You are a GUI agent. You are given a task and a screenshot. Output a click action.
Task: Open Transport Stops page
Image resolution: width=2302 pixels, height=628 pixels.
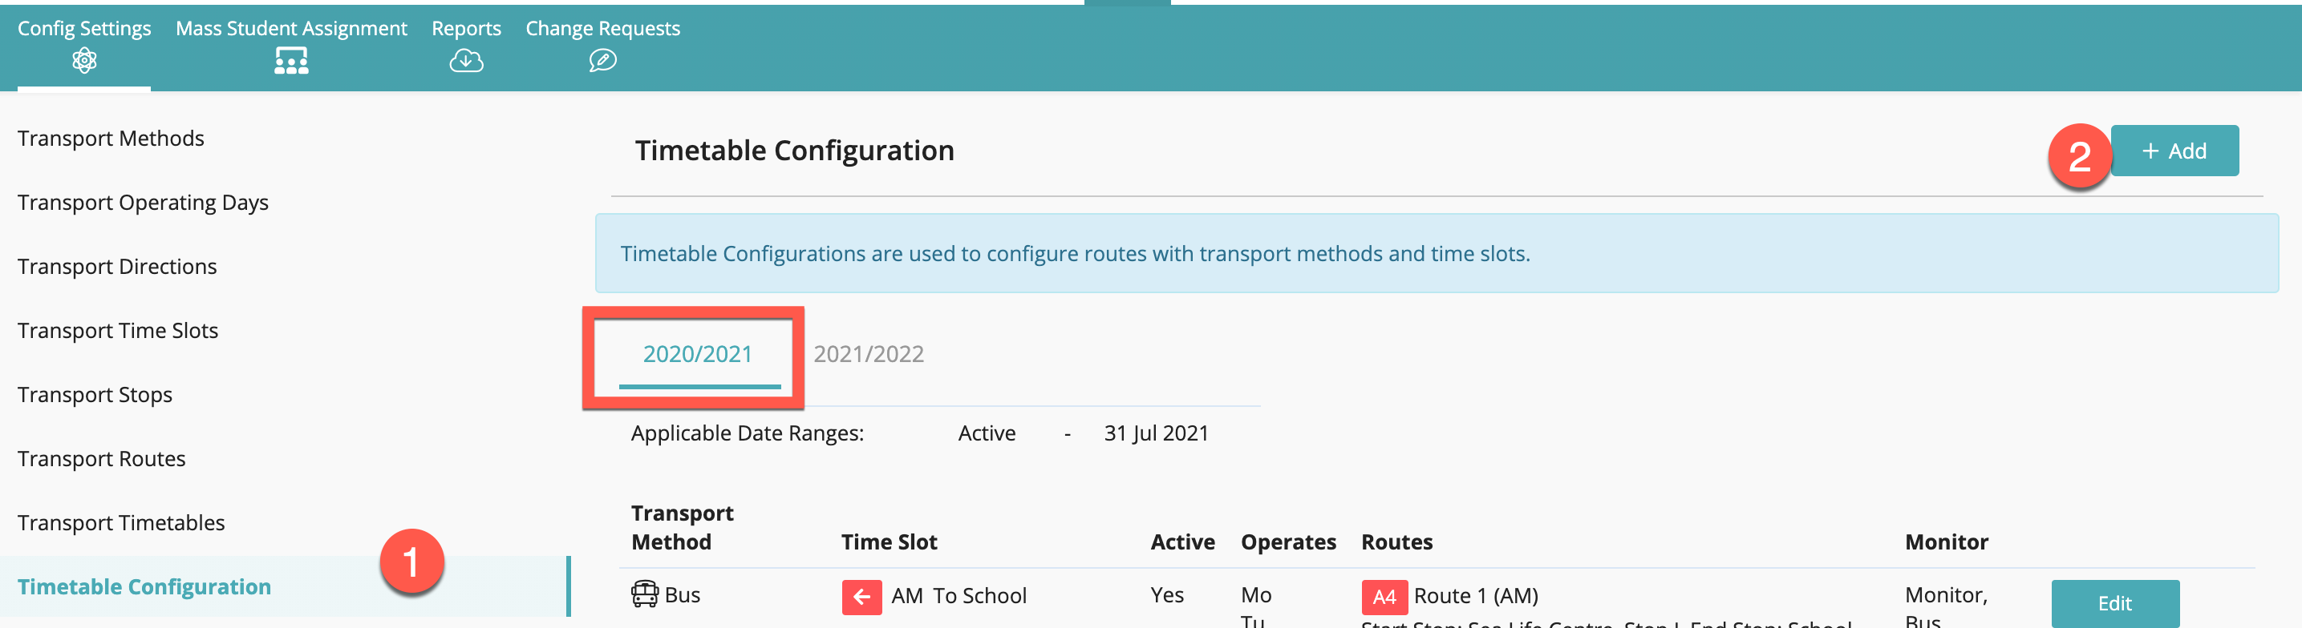coord(95,394)
